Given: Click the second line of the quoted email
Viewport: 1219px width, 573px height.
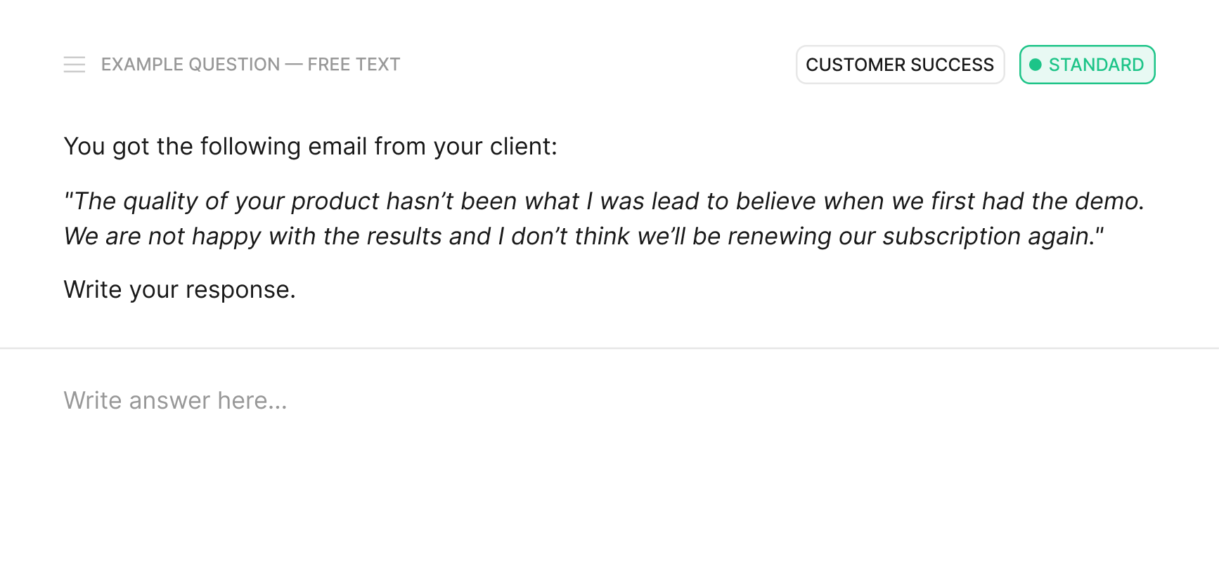Looking at the screenshot, I should coord(583,236).
